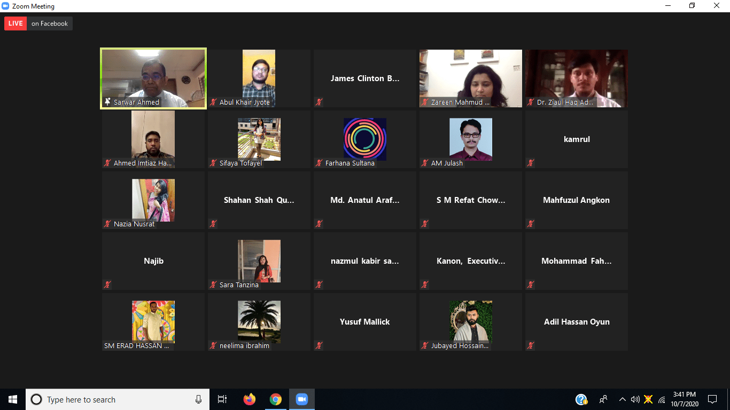Screen dimensions: 730x410
Task: Open Firefox from the taskbar
Action: 250,399
